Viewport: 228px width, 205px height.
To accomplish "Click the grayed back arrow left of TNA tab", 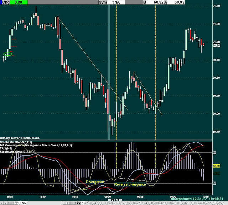I will [x=9, y=203].
